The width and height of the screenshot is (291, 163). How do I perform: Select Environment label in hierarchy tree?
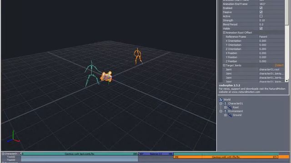click(236, 111)
